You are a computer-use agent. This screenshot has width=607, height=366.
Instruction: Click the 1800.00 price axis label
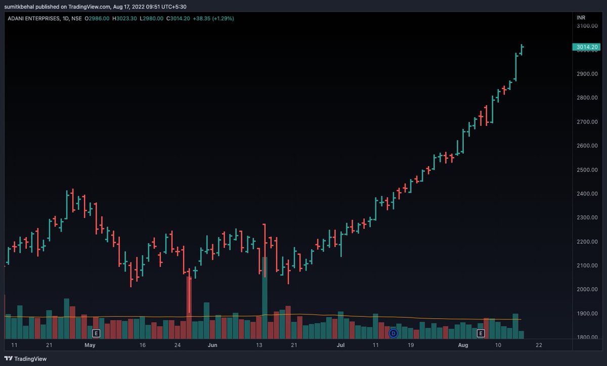[588, 338]
